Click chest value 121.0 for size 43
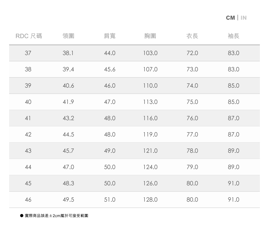Screen dimensions: 269x228 (x=150, y=151)
